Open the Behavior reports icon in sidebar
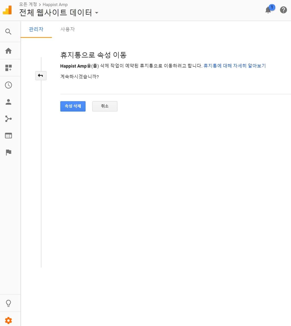The height and width of the screenshot is (326, 291). (8, 136)
